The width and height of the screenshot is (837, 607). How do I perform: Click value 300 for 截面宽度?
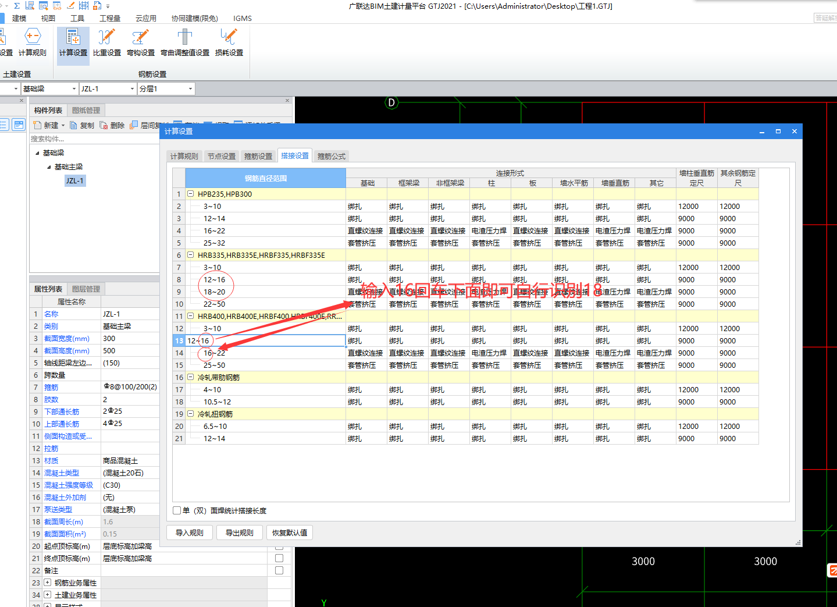109,338
